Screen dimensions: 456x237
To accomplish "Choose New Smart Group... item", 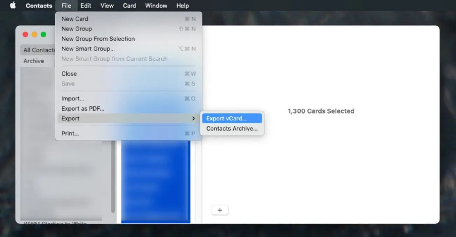I will [x=129, y=49].
